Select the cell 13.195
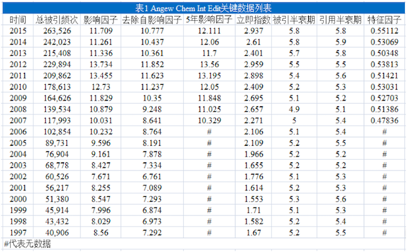Image resolution: width=408 pixels, height=252 pixels. (x=209, y=75)
